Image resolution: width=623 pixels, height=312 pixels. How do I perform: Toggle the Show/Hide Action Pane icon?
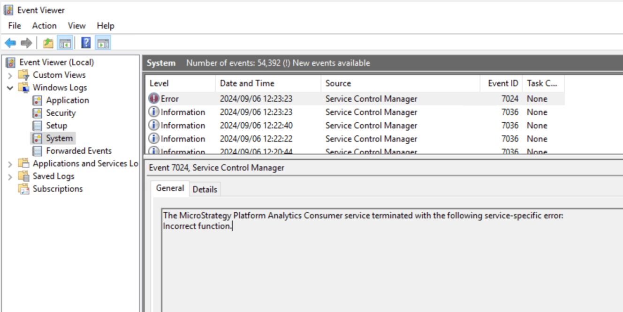click(x=103, y=44)
